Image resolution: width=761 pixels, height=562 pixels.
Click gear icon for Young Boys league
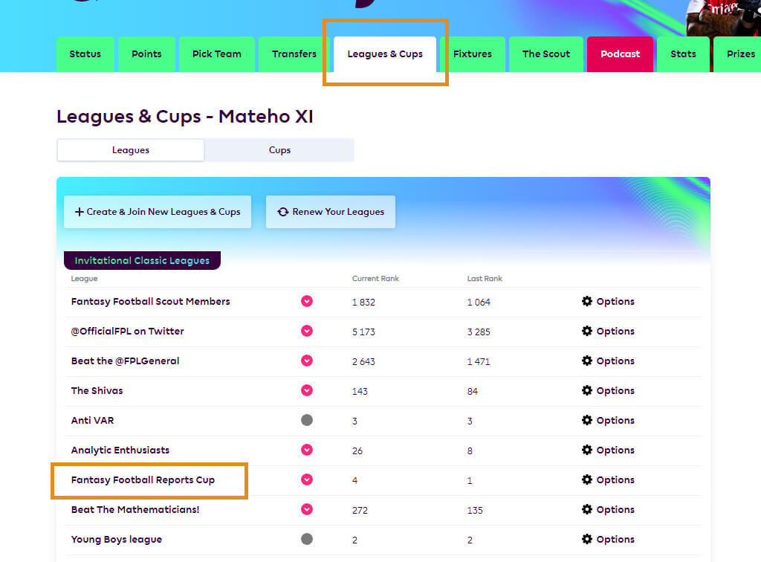point(587,539)
